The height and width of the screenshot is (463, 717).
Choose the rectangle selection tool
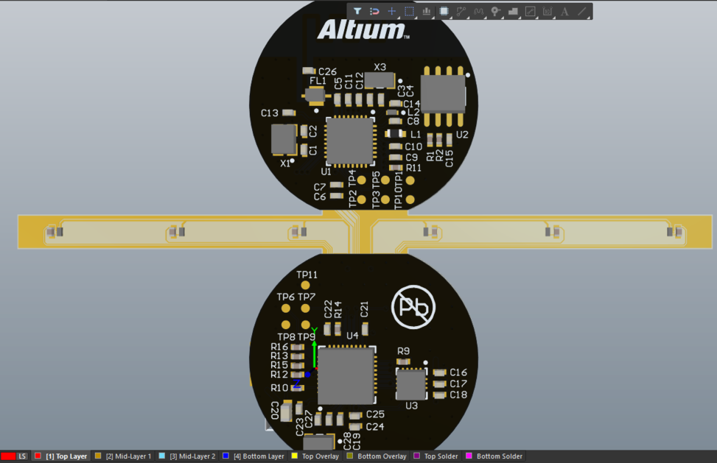tap(410, 12)
